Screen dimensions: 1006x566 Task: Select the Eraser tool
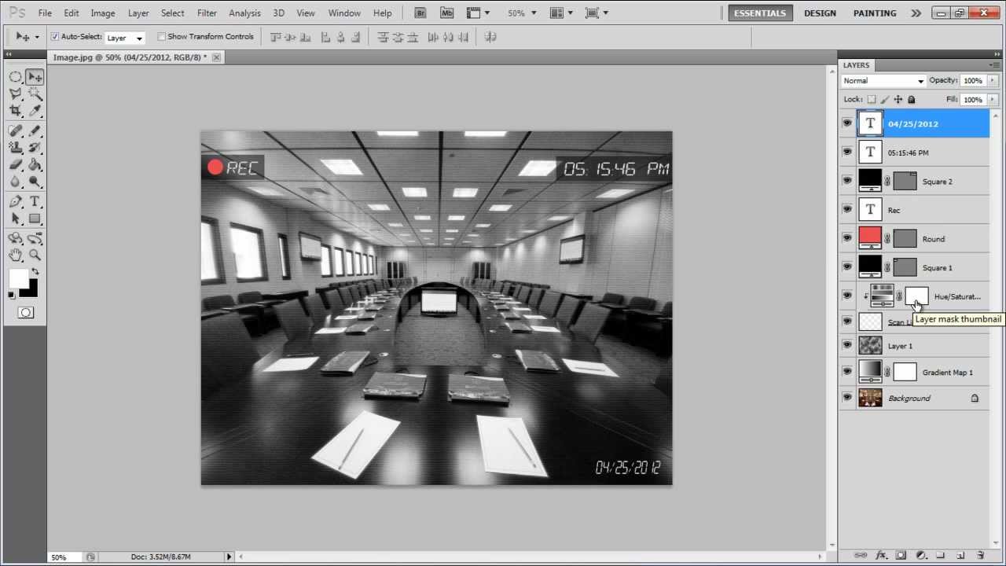16,165
